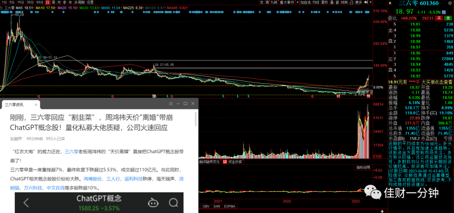Click the 返利科技 stock link
This screenshot has height=213, width=454.
click(x=133, y=179)
